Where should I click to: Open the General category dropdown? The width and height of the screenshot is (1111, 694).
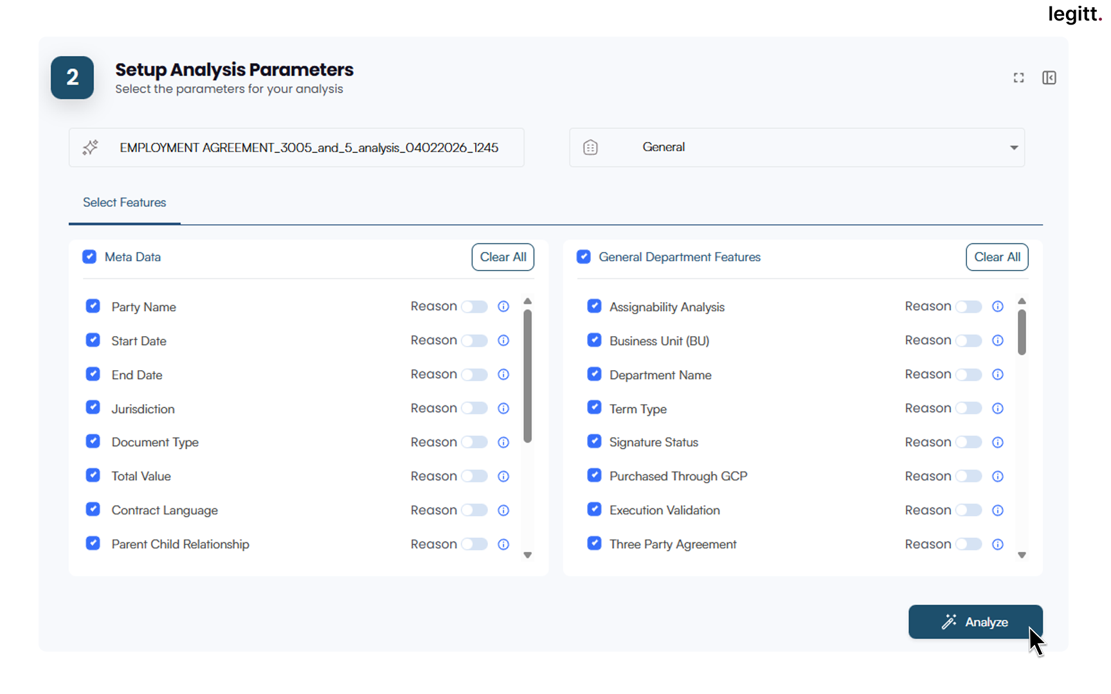1015,147
